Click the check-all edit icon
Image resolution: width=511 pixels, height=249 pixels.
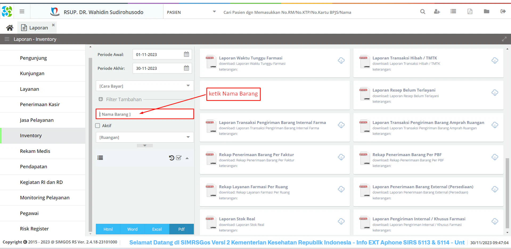pos(179,158)
